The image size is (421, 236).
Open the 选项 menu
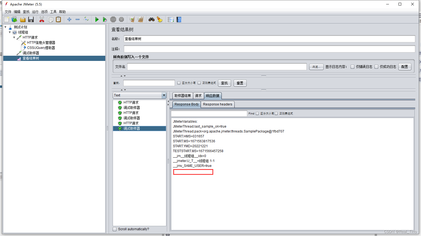click(x=44, y=12)
